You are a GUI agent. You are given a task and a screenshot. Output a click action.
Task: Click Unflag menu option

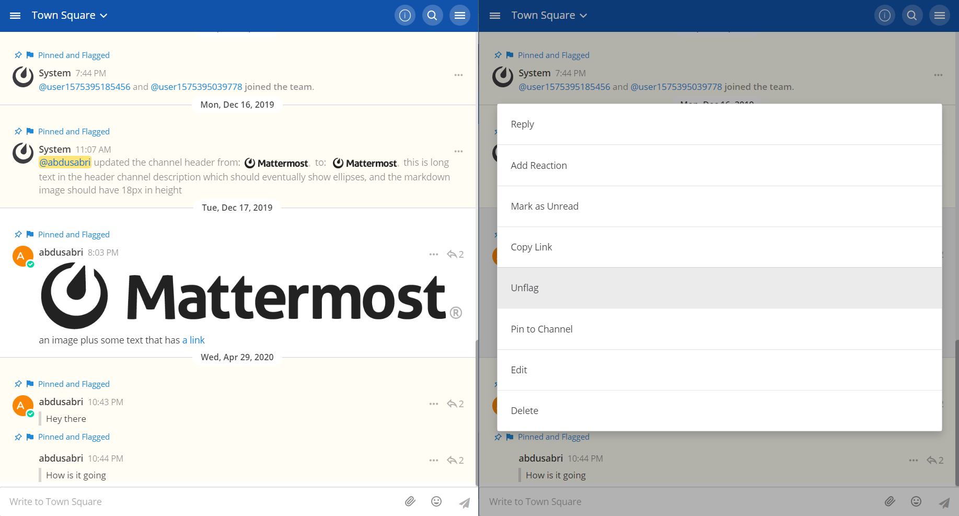click(x=720, y=288)
